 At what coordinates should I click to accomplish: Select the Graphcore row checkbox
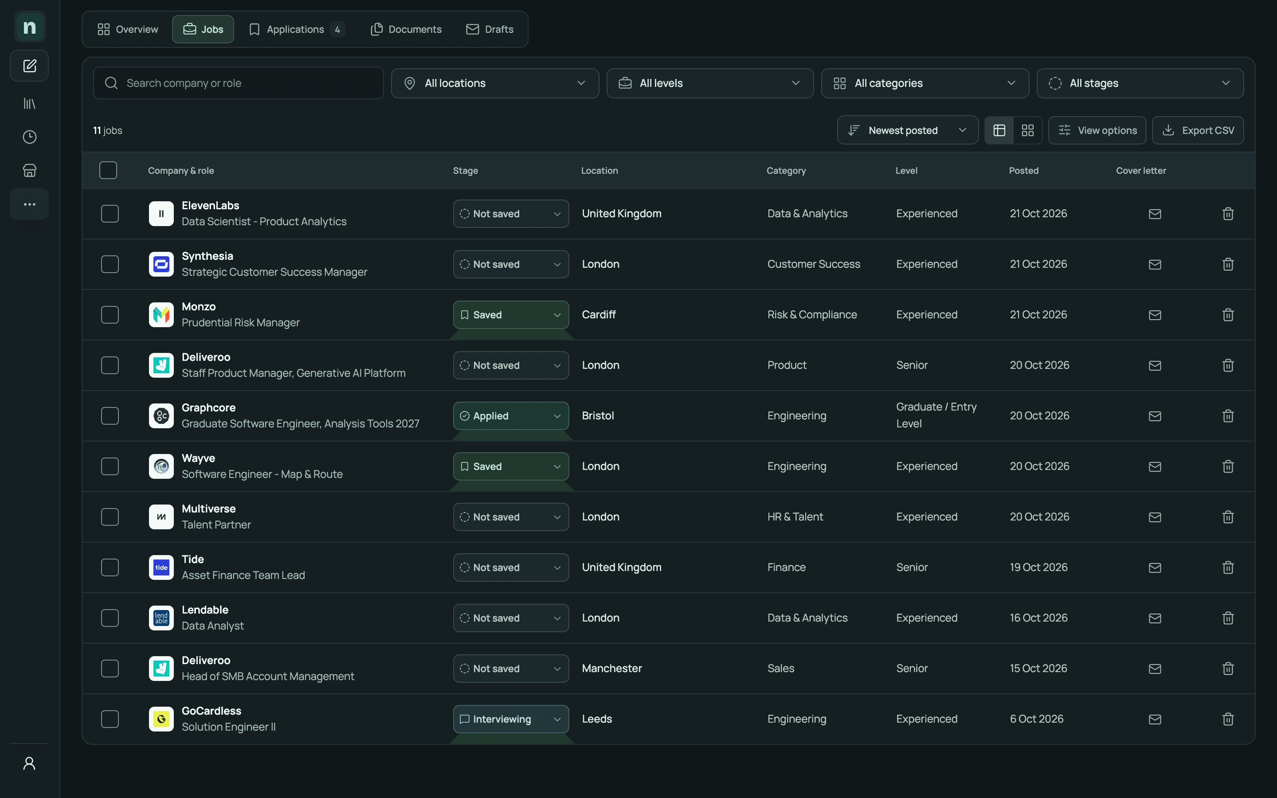pyautogui.click(x=110, y=416)
